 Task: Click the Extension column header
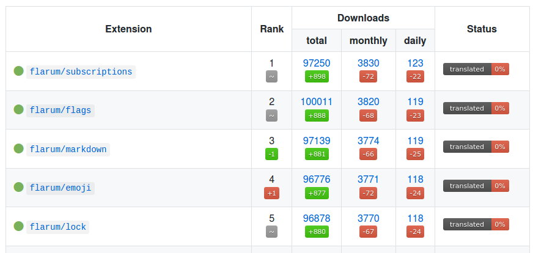point(128,29)
